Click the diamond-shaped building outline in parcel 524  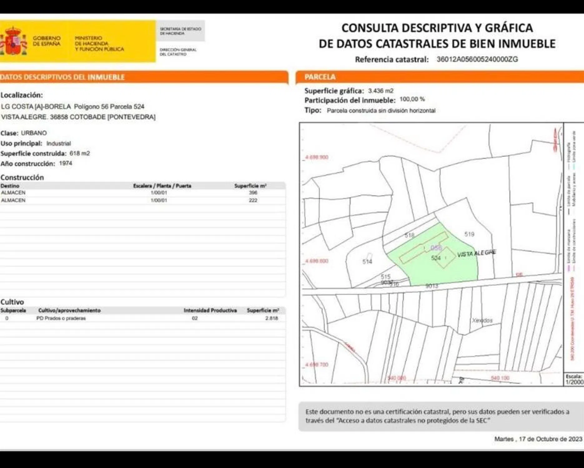[x=446, y=257]
